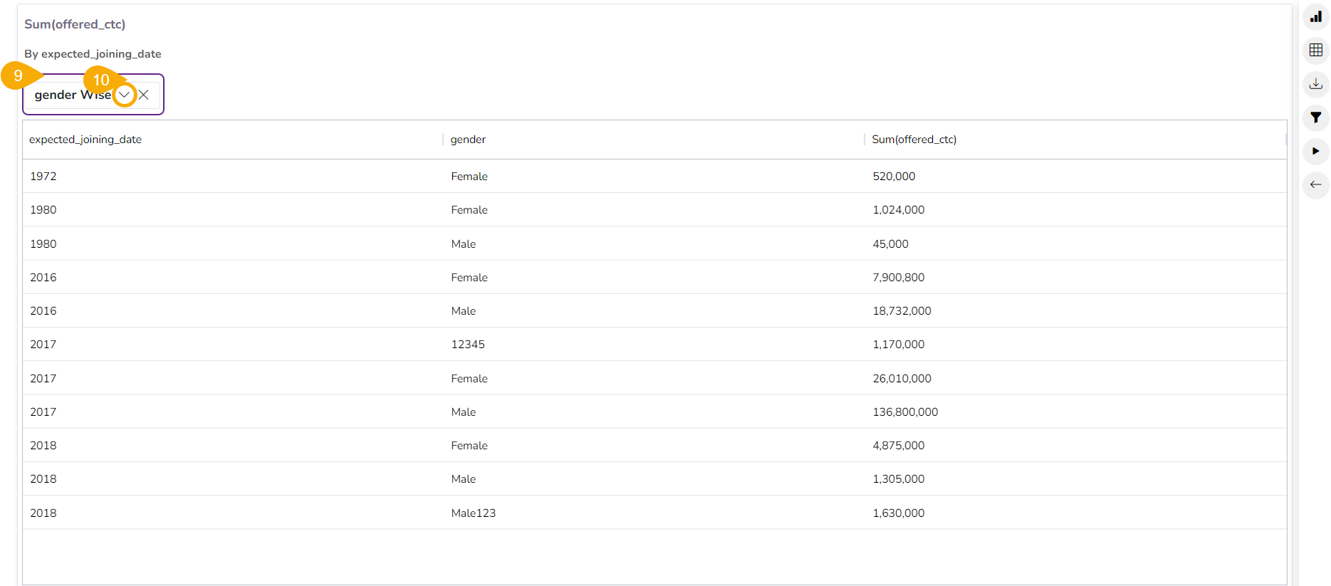Open the table grid view icon
Viewport: 1331px width, 586px height.
[x=1315, y=50]
